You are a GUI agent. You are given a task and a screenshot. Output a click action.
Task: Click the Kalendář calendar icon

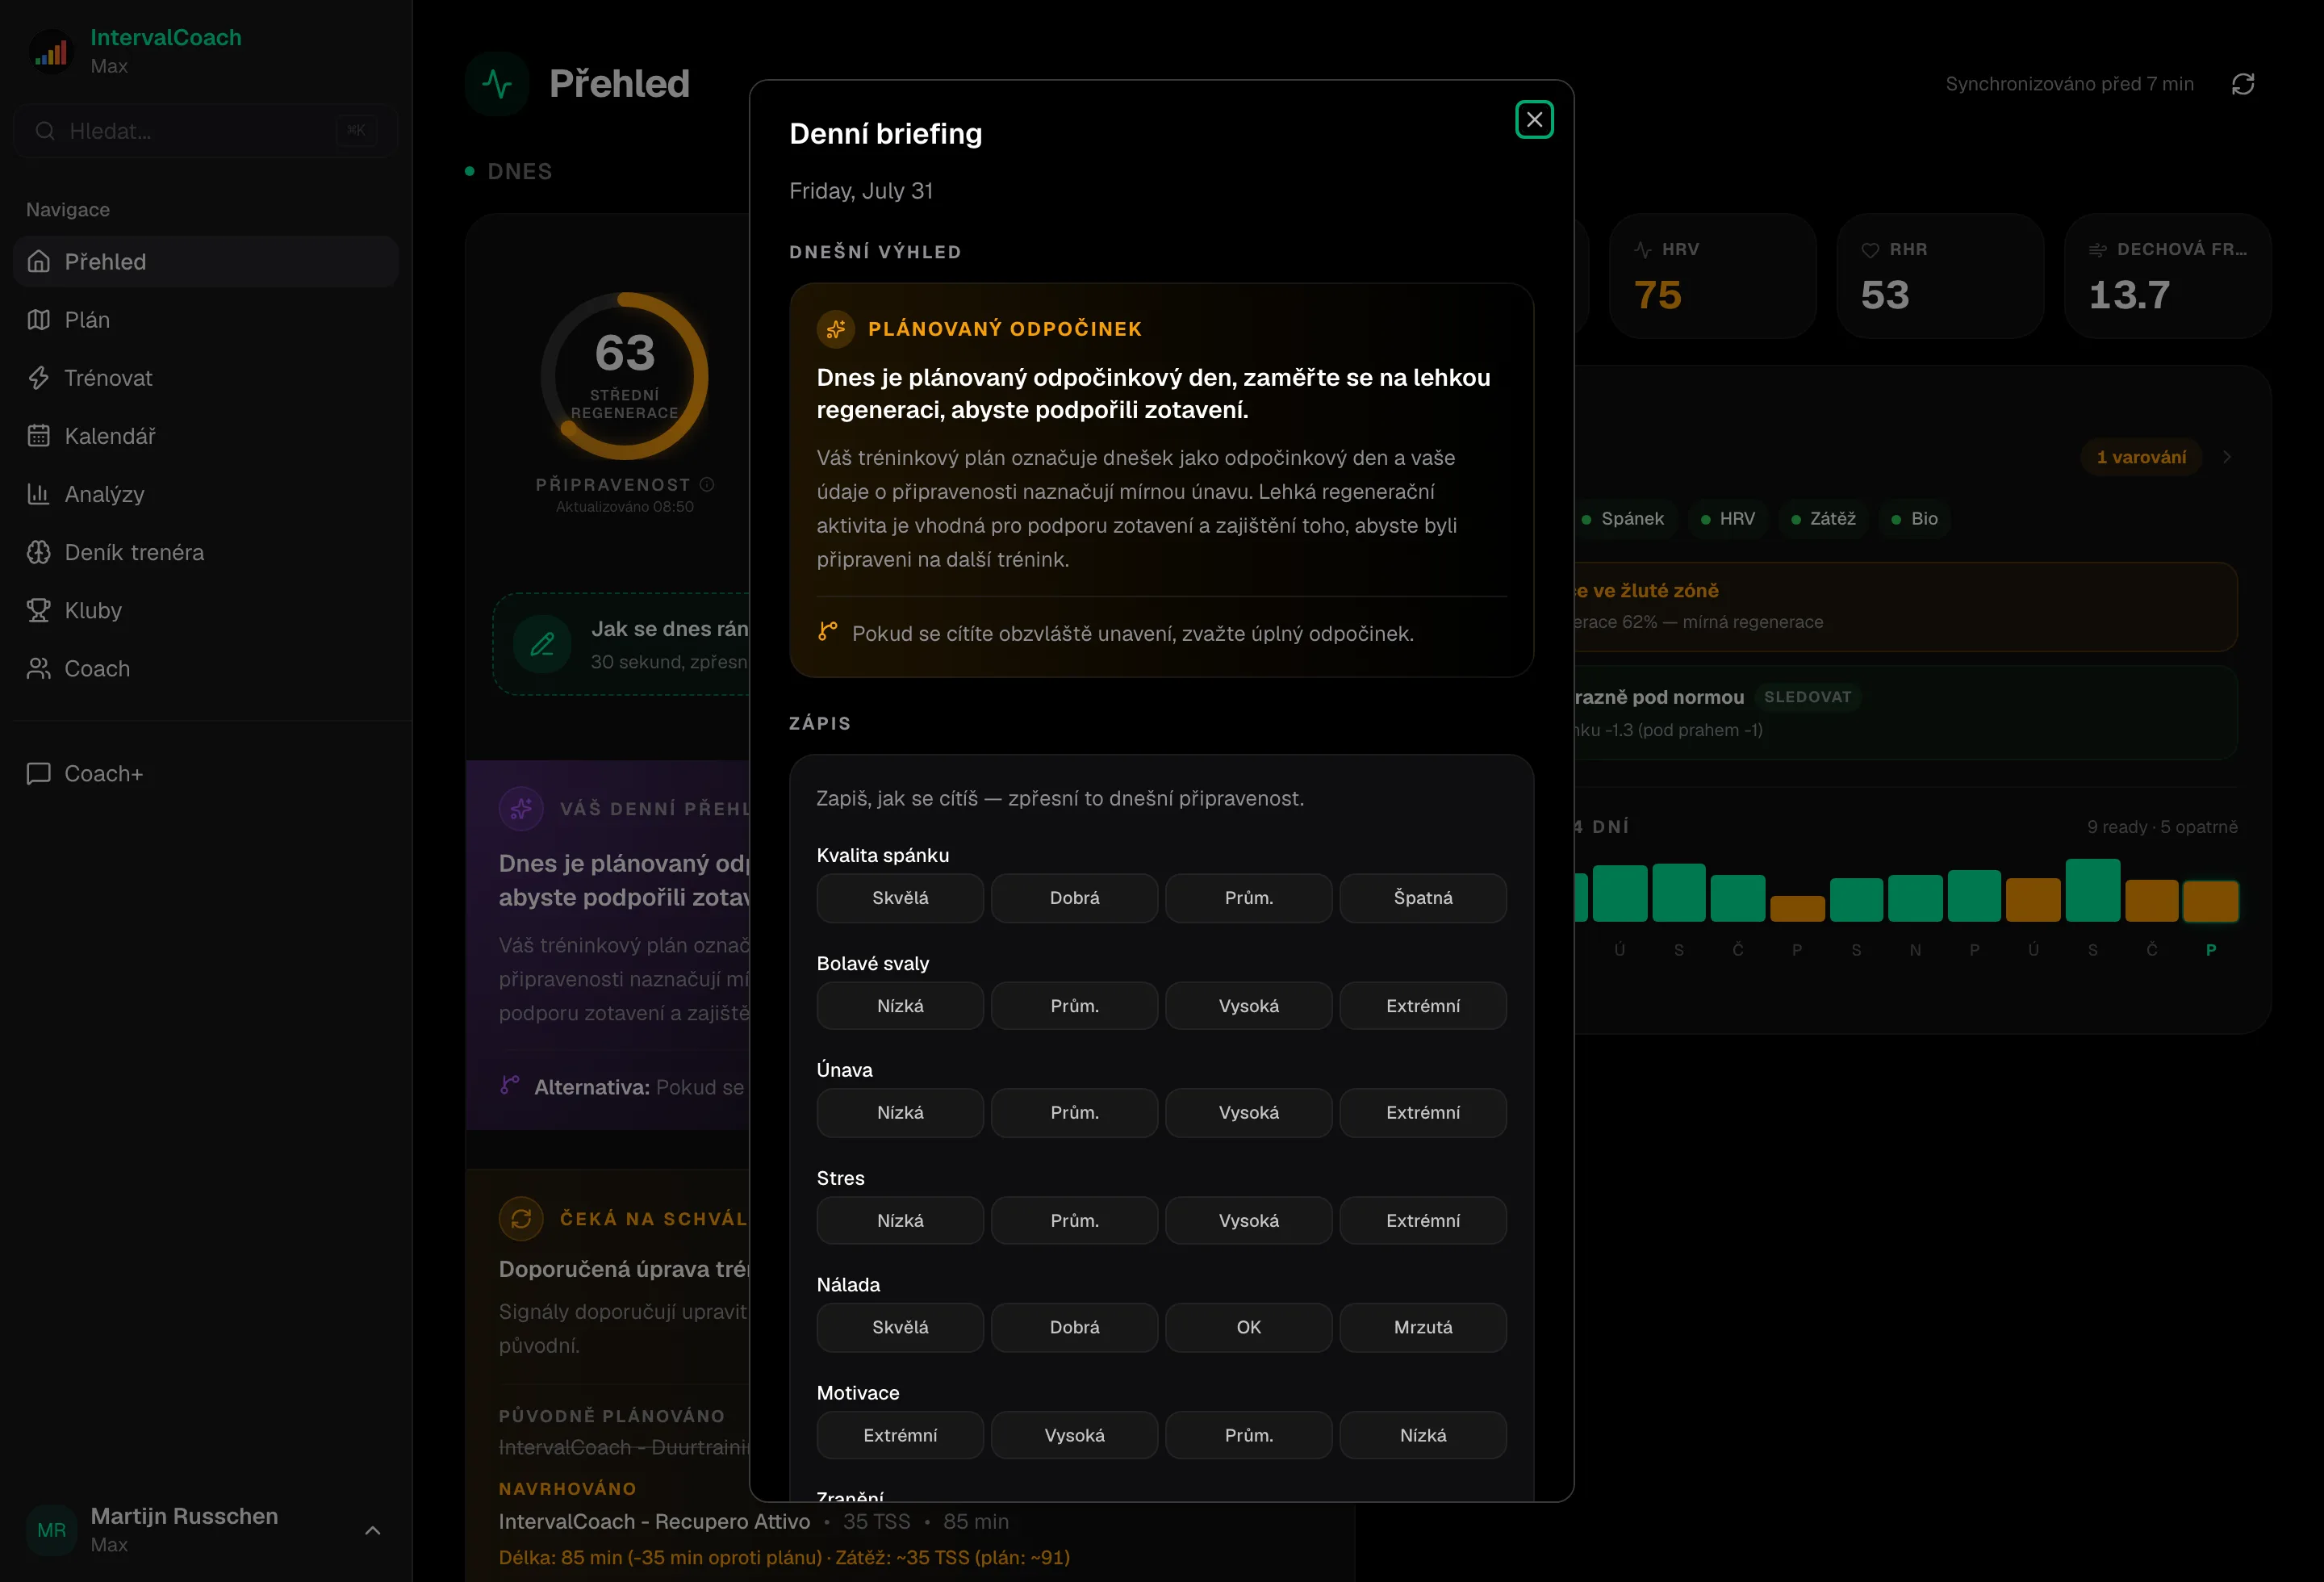click(39, 436)
